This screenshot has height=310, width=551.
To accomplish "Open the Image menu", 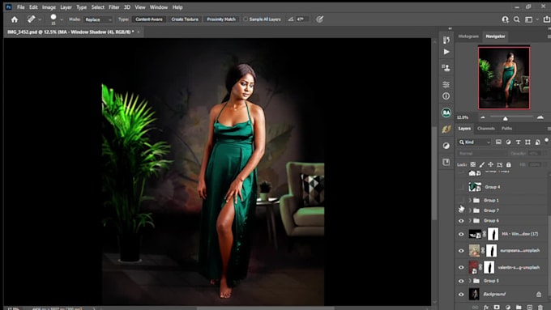I will [x=49, y=7].
